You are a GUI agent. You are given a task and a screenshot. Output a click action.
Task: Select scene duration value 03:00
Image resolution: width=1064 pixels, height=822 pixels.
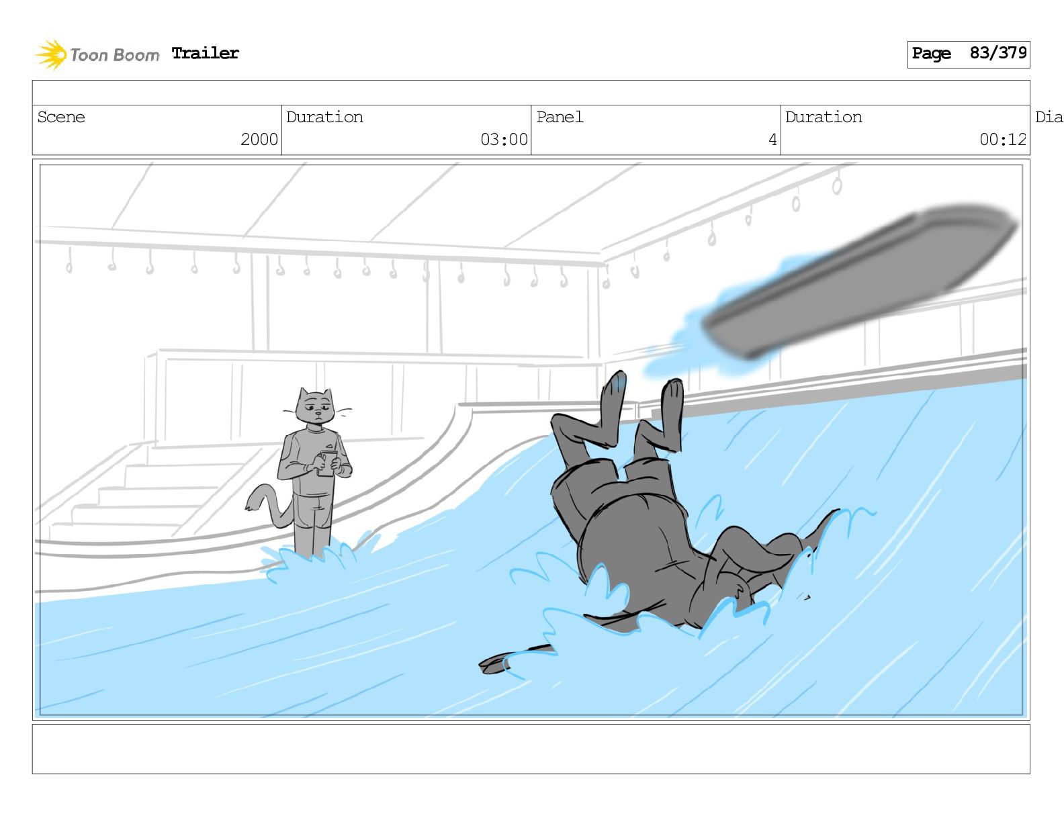click(504, 140)
